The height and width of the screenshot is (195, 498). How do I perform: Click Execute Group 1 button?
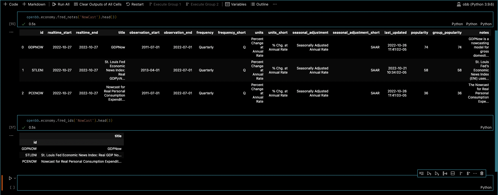165,4
